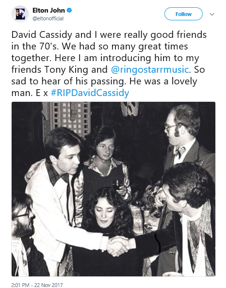This screenshot has height=288, width=226.
Task: Click the handshake in the photo
Action: pyautogui.click(x=117, y=246)
